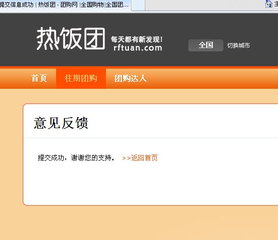Click 切换城市 to switch city
This screenshot has height=240, width=278.
tap(238, 46)
